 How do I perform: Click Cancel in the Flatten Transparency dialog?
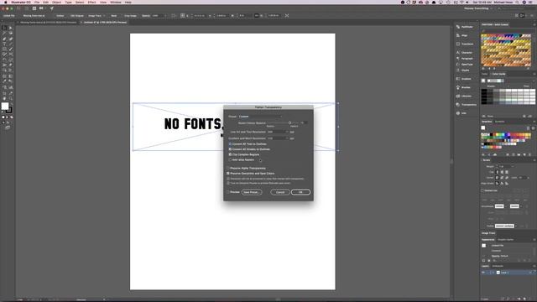(280, 192)
